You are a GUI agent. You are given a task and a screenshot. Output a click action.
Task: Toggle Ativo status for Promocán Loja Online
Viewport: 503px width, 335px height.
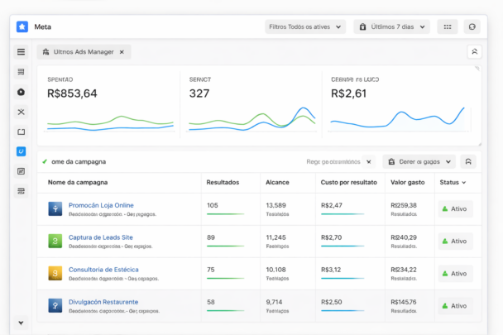pos(455,209)
